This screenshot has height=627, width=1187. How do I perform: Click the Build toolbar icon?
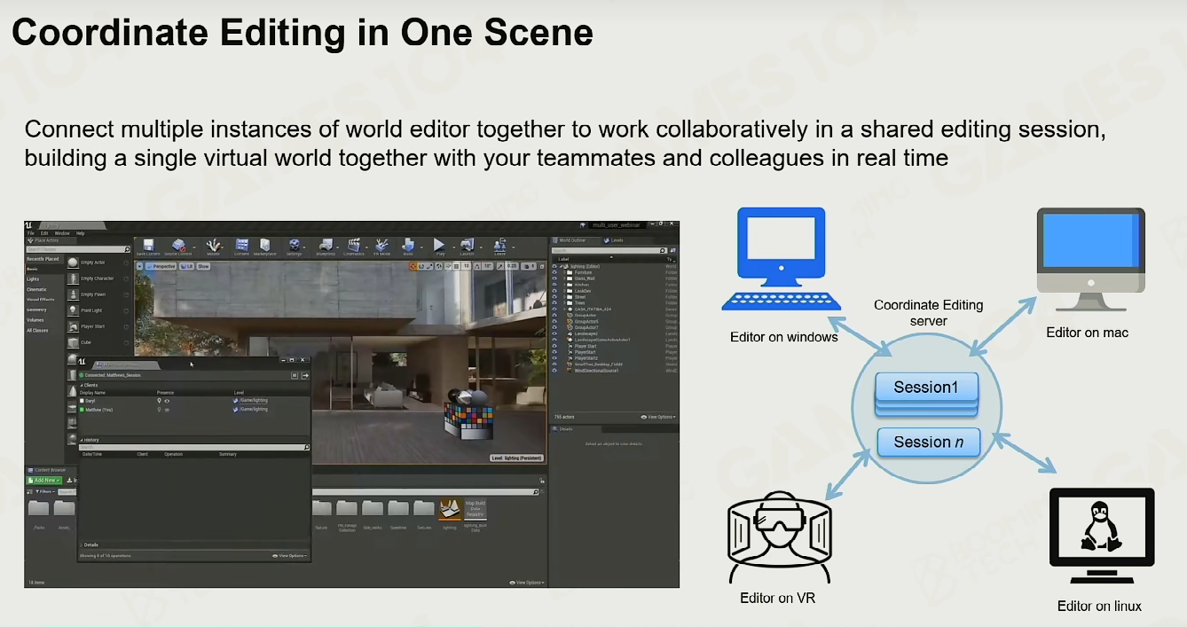(408, 247)
